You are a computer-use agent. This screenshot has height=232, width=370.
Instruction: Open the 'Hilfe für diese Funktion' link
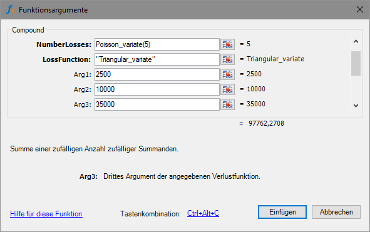[x=46, y=214]
